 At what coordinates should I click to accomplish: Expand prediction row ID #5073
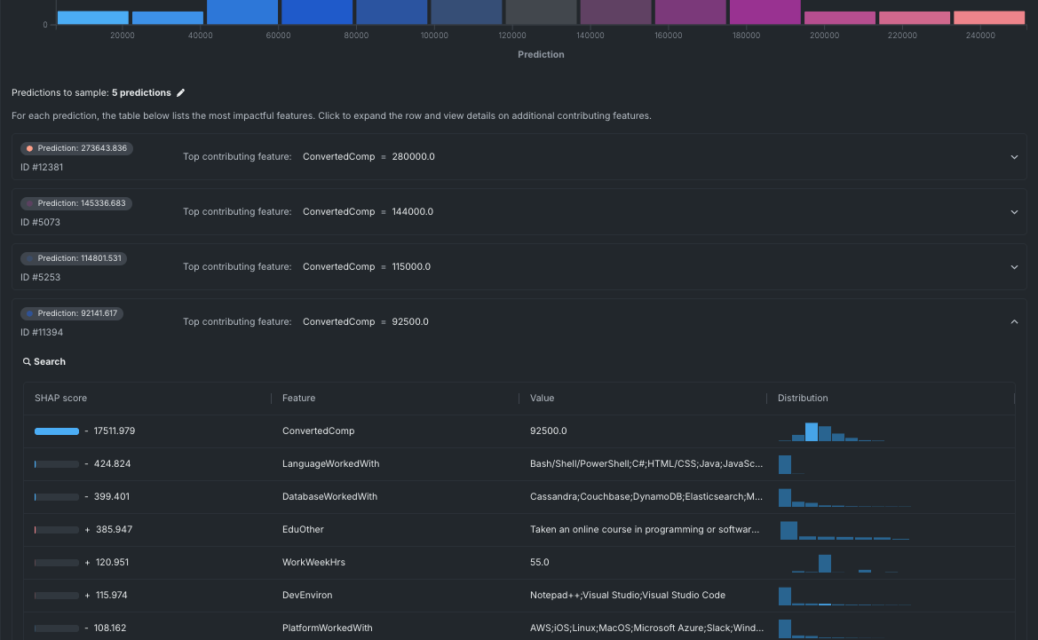1014,212
